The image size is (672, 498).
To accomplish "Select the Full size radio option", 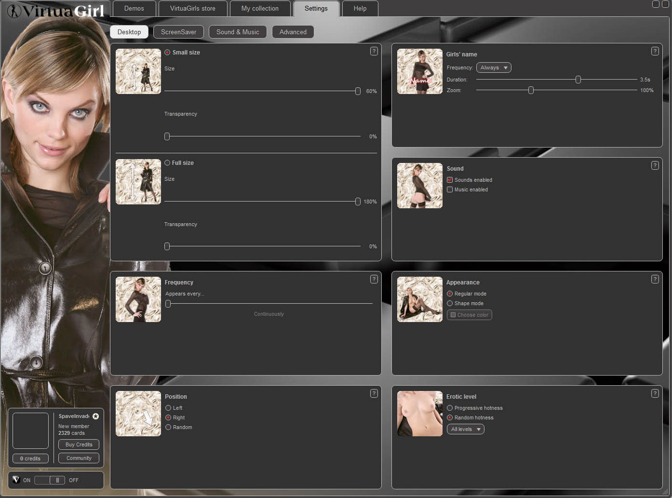I will point(167,163).
